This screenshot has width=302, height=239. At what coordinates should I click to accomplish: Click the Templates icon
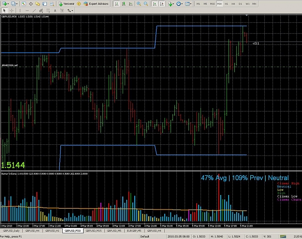click(187, 4)
